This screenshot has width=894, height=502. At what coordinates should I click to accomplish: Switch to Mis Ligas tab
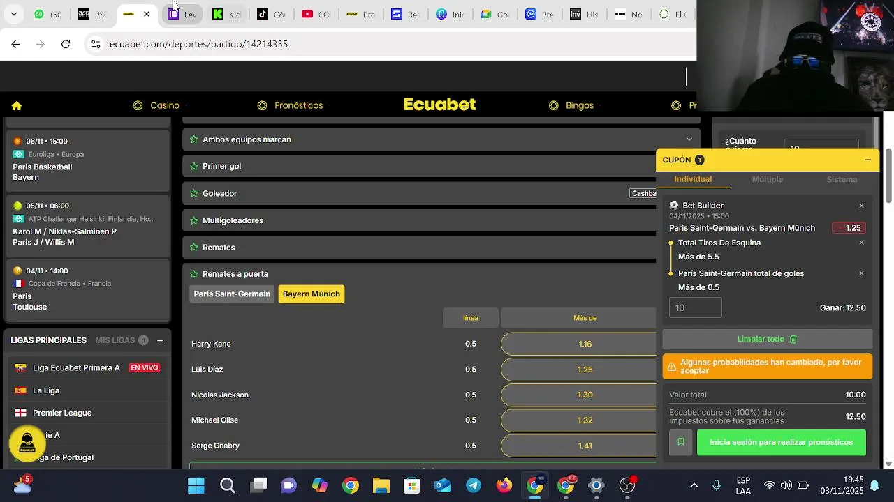(x=122, y=340)
